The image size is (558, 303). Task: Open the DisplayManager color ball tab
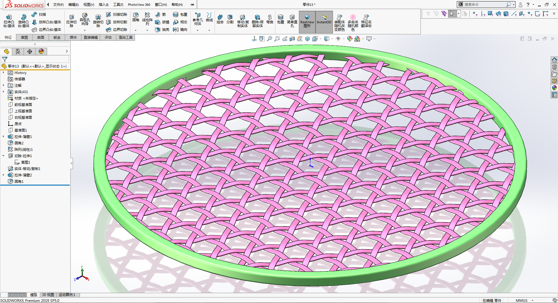(x=41, y=52)
